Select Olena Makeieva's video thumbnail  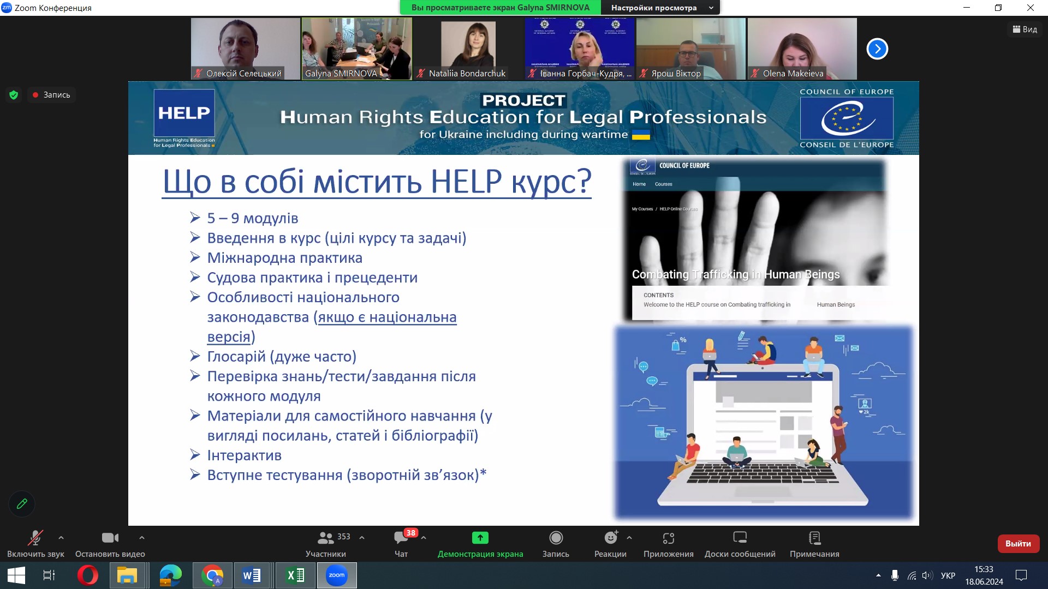802,49
